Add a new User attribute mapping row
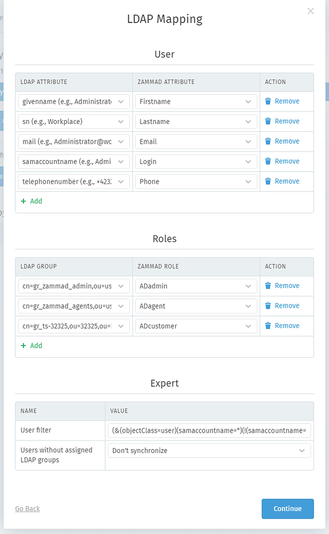The height and width of the screenshot is (534, 329). coord(31,201)
